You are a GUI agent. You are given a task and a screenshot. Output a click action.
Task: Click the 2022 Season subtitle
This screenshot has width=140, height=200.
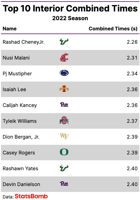tap(70, 18)
